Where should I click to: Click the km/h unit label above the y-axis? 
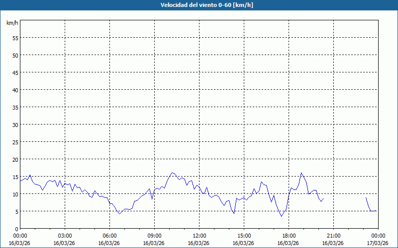(x=12, y=23)
